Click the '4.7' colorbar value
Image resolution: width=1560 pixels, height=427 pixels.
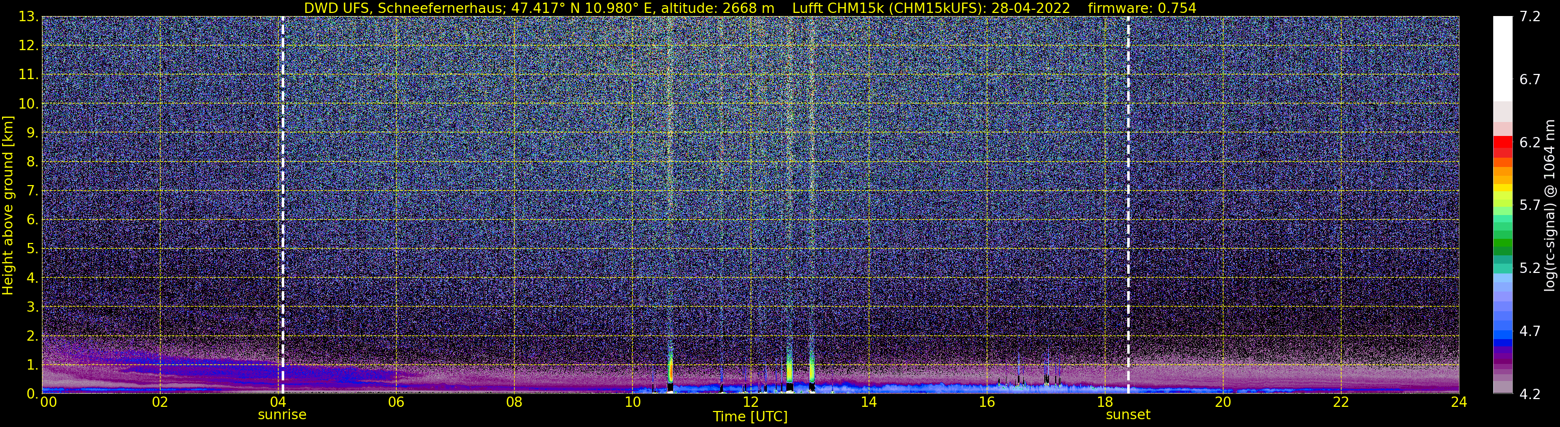tap(1530, 331)
